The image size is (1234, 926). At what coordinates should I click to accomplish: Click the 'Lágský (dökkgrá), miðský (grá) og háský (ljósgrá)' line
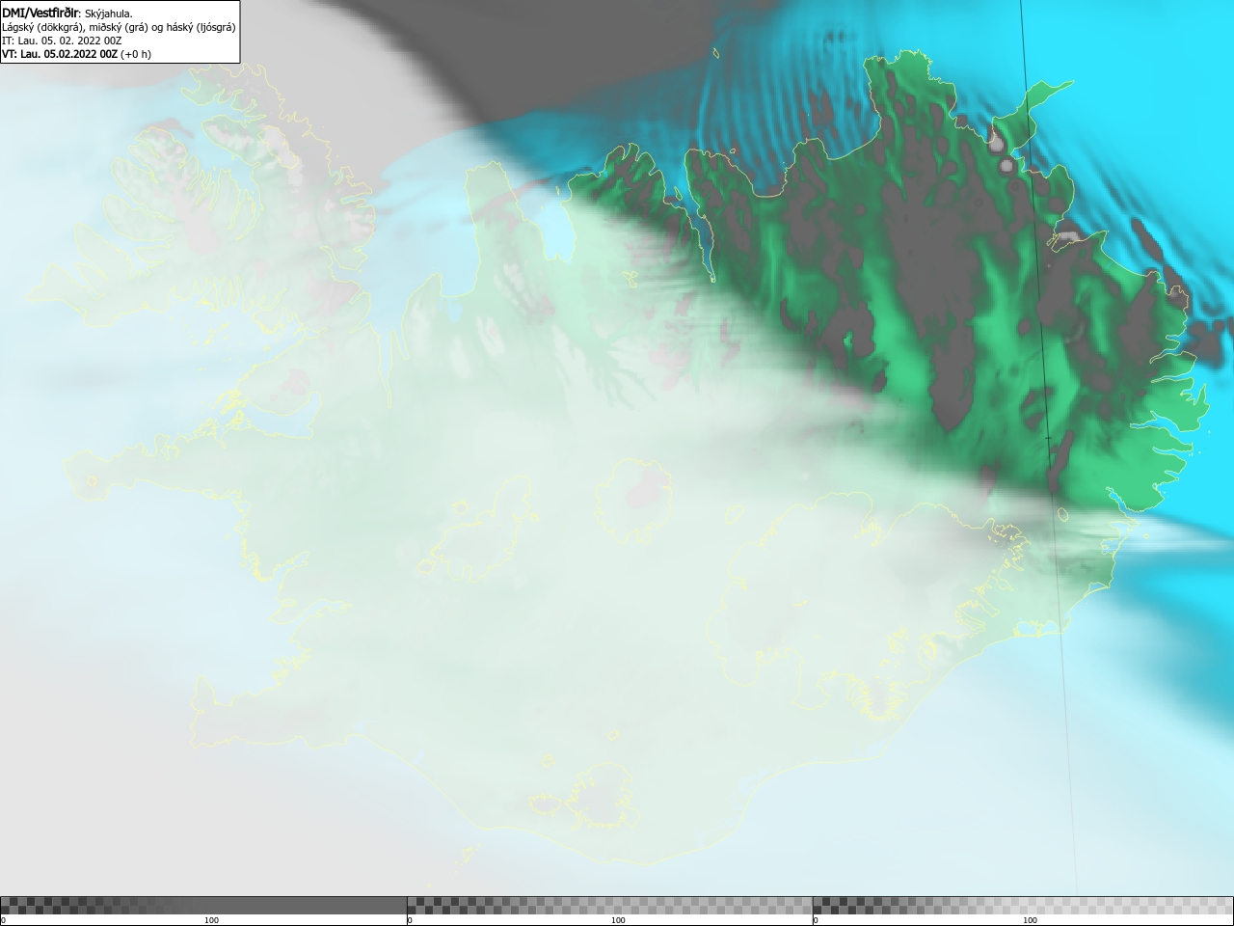click(119, 27)
